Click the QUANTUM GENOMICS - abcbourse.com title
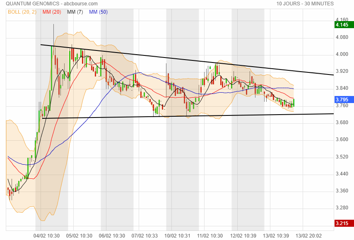 click(52, 4)
